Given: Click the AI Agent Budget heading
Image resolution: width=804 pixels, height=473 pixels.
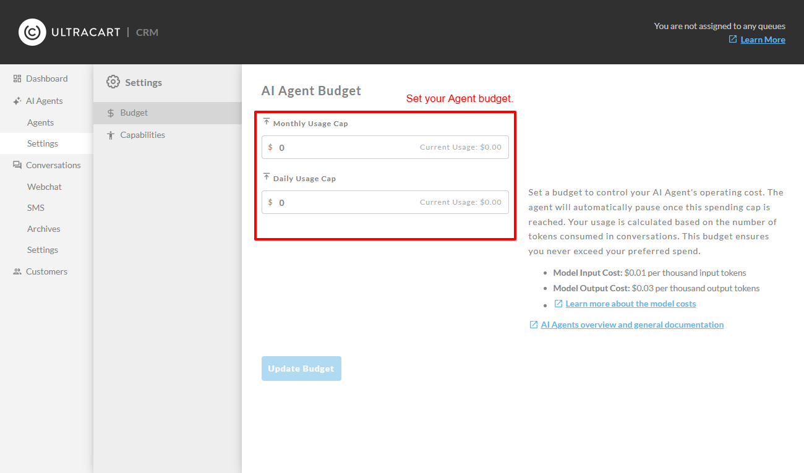Looking at the screenshot, I should [x=311, y=90].
